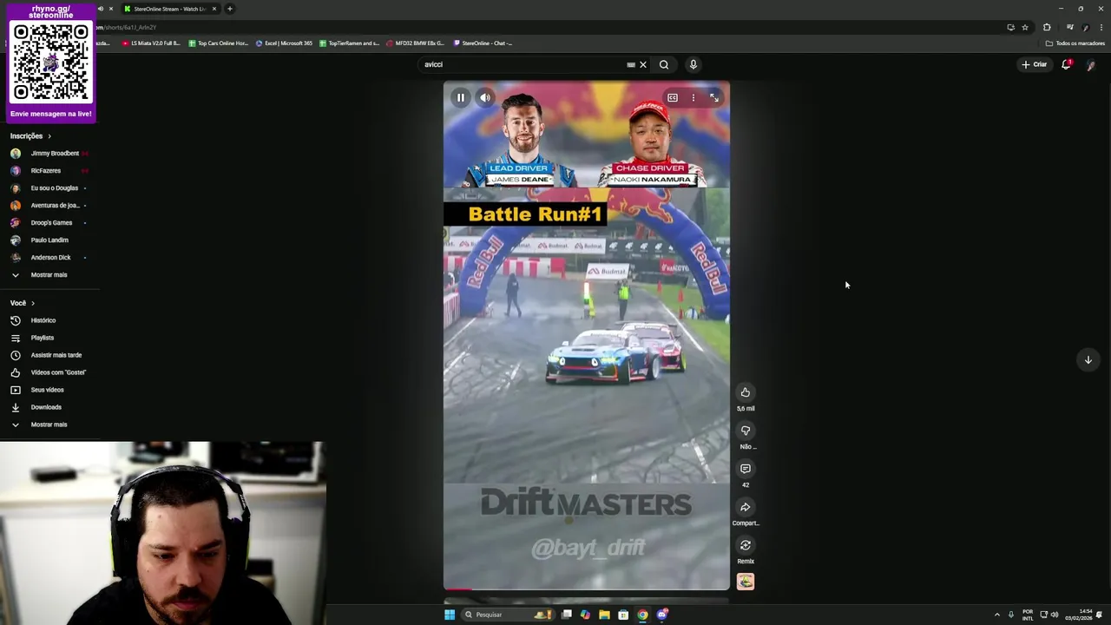Viewport: 1111px width, 625px height.
Task: Clear the avicci search text
Action: [x=643, y=64]
